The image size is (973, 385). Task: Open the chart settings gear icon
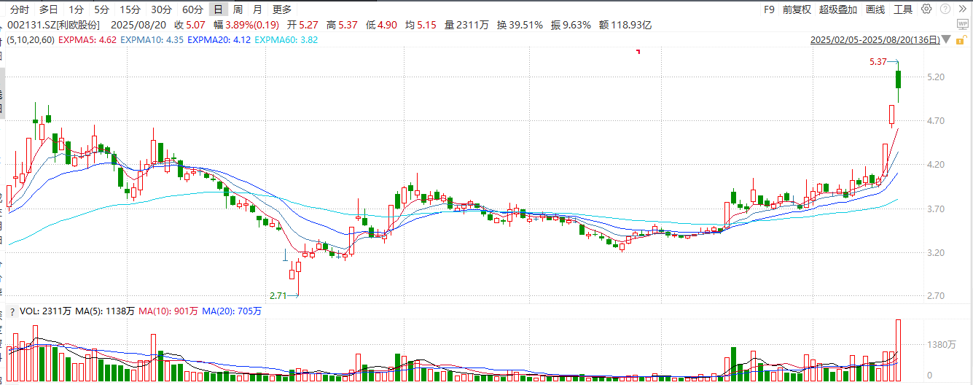926,9
